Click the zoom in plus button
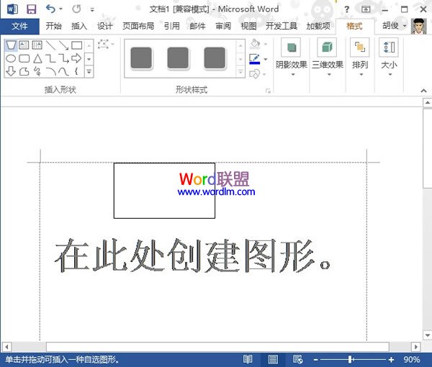432x367 pixels. click(x=391, y=359)
